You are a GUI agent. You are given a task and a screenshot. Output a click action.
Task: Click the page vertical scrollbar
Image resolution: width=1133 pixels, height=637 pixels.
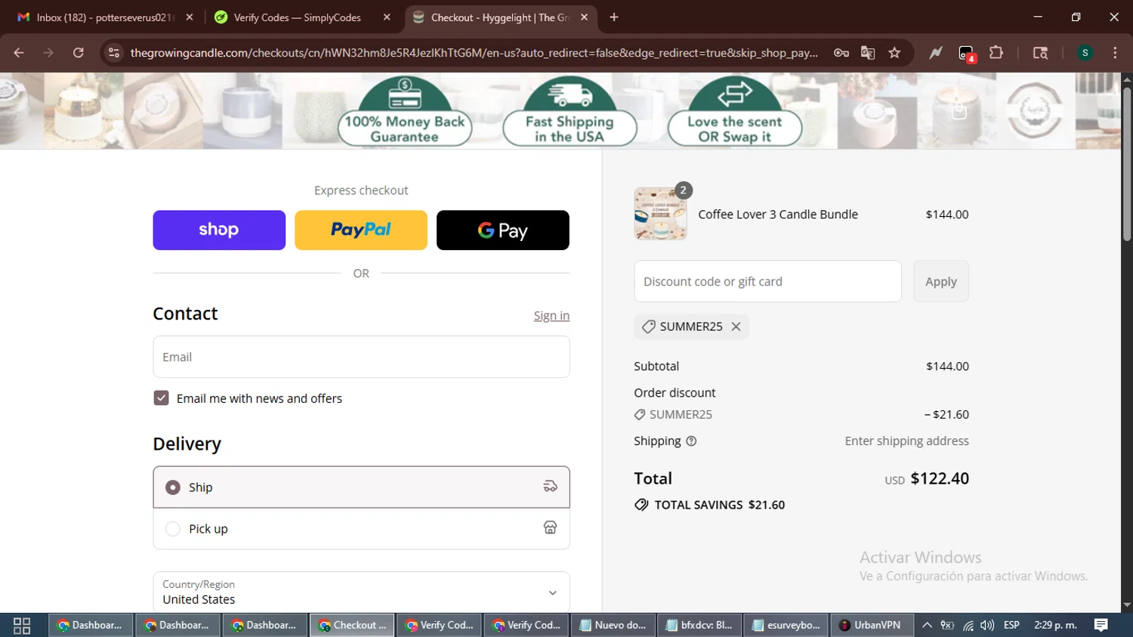click(x=1126, y=166)
